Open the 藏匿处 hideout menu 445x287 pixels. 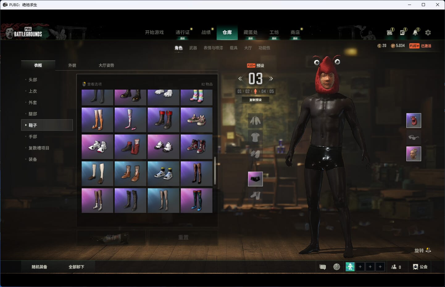pos(251,32)
